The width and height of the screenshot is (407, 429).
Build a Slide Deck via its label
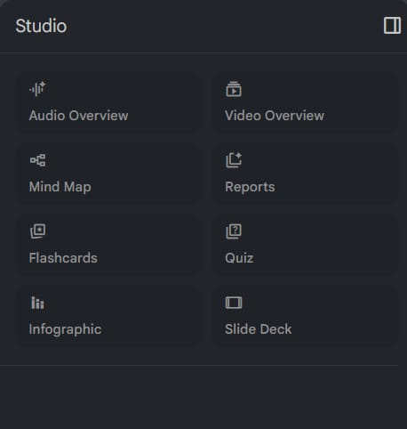coord(259,329)
